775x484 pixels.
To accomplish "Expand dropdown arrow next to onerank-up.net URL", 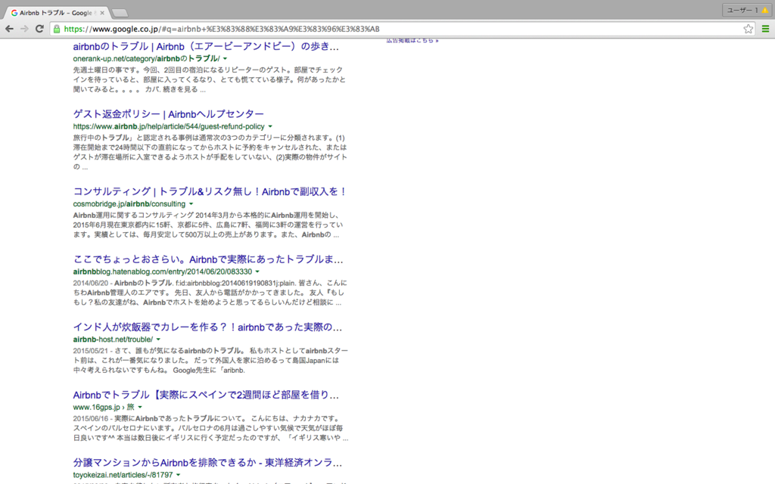I will point(225,59).
